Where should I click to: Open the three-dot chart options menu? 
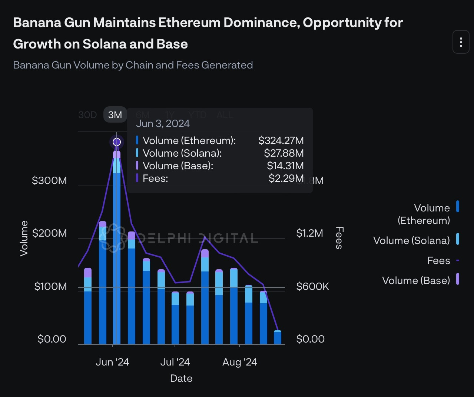461,42
